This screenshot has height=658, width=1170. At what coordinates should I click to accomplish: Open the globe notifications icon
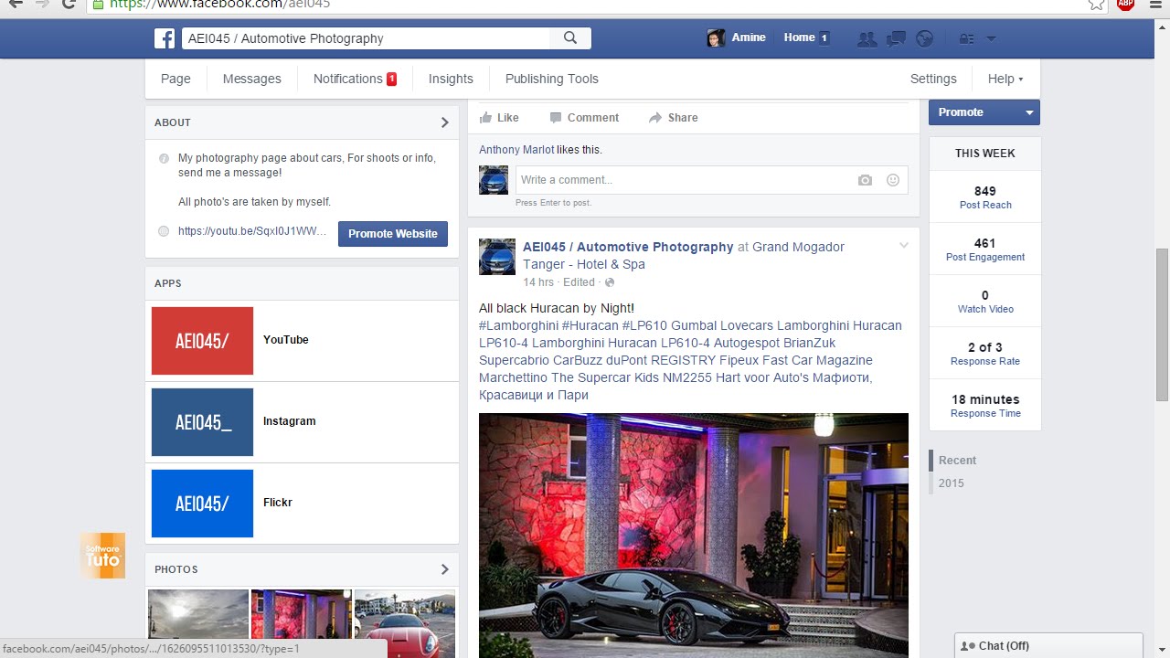point(924,38)
